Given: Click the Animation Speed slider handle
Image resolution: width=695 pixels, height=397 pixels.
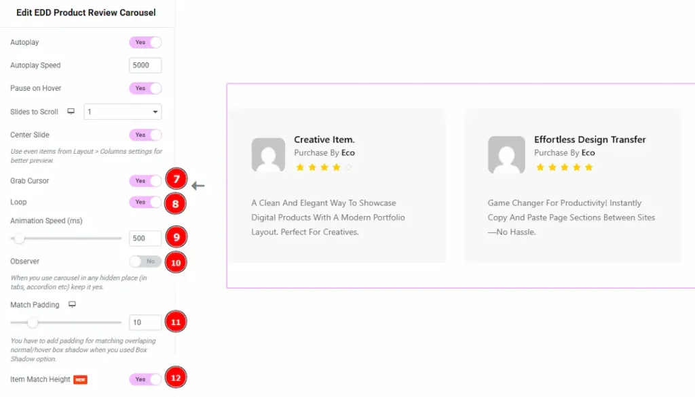Looking at the screenshot, I should [x=19, y=238].
